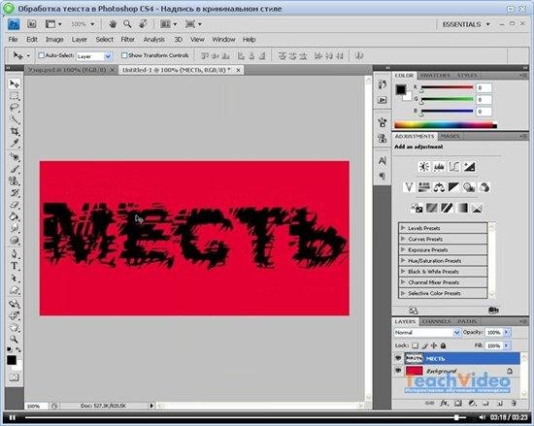Open the Character panel icon
The image size is (534, 426).
(x=383, y=161)
